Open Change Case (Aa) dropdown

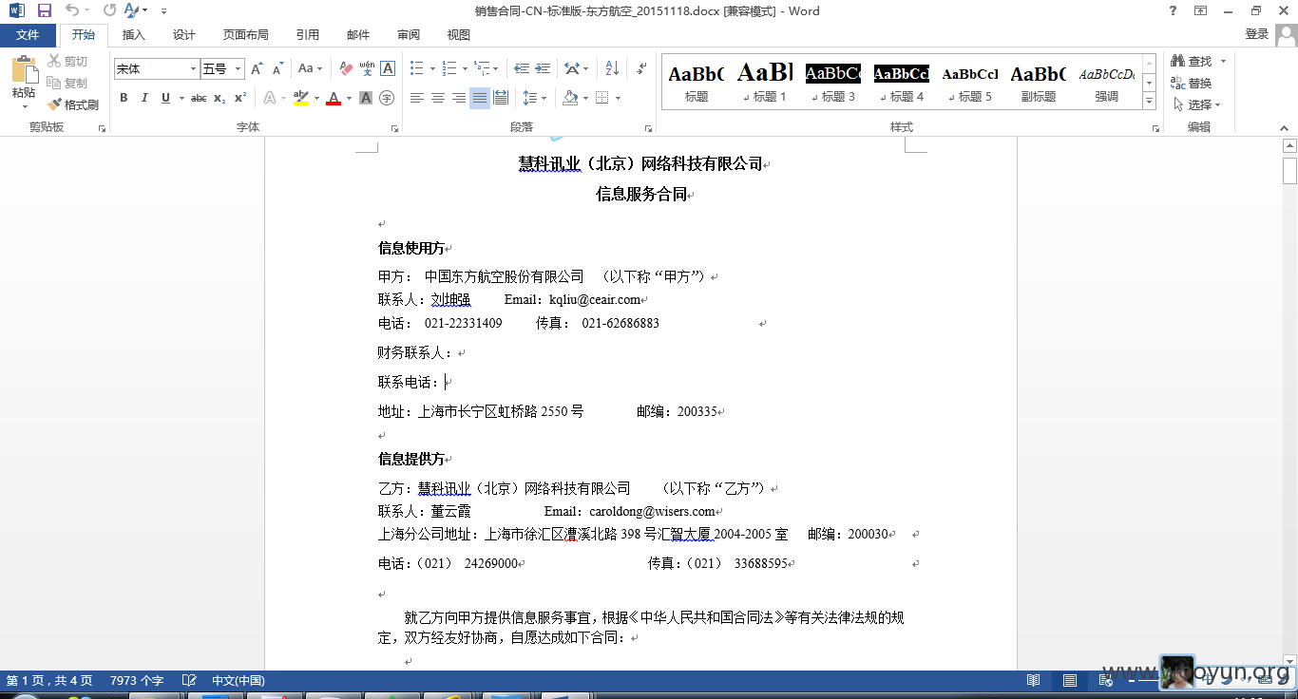pos(310,68)
